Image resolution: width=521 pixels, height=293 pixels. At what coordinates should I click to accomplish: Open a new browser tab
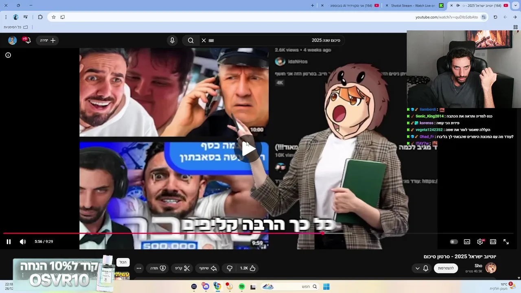coord(313,6)
